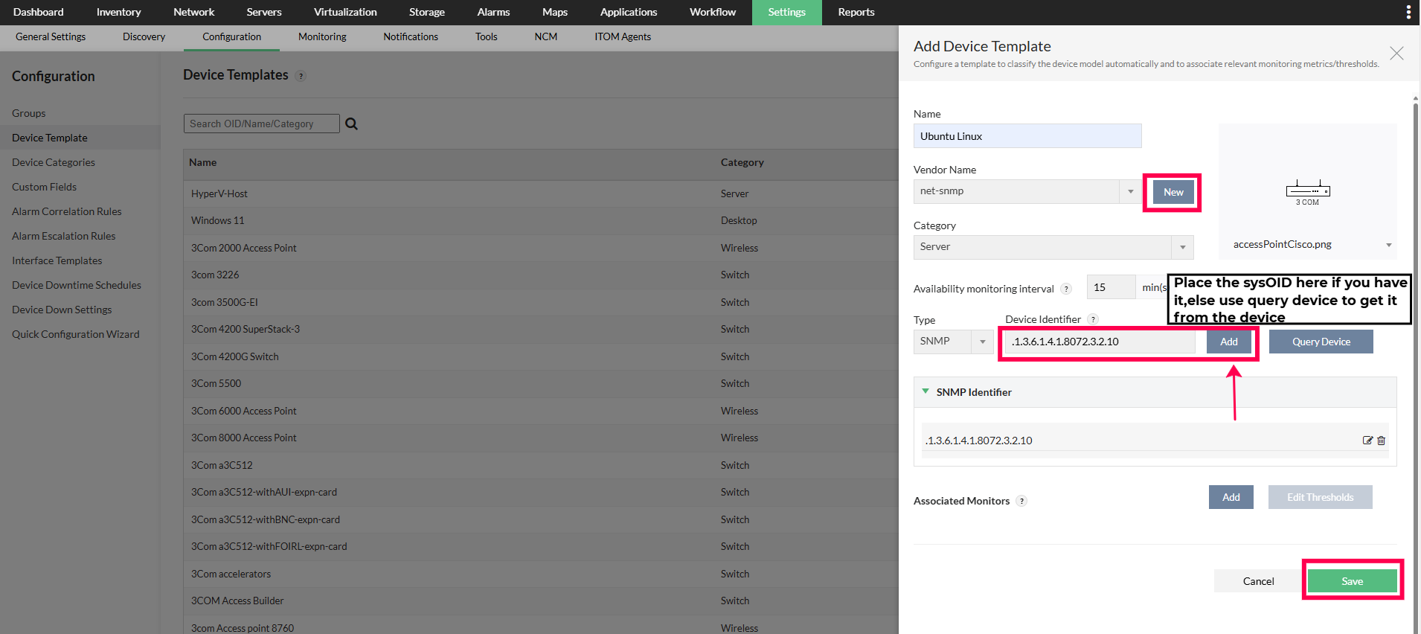Click help icon beside Device Templates heading
The image size is (1421, 634).
pyautogui.click(x=301, y=76)
